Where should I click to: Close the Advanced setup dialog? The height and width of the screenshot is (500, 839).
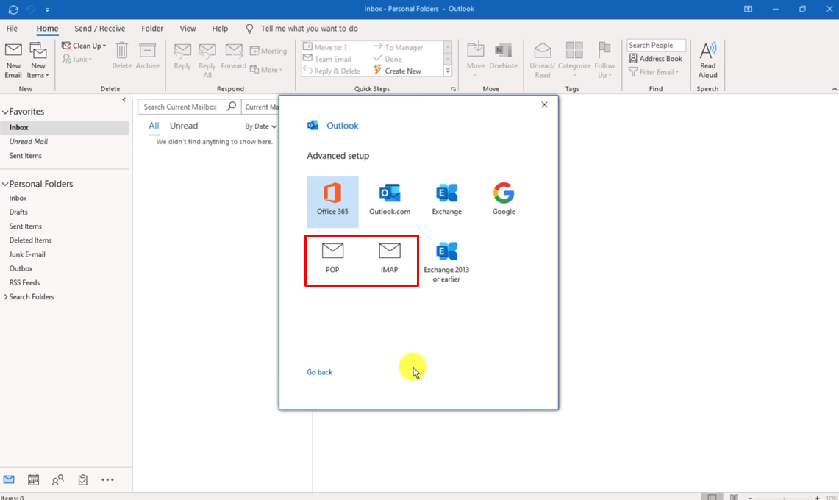(x=544, y=105)
